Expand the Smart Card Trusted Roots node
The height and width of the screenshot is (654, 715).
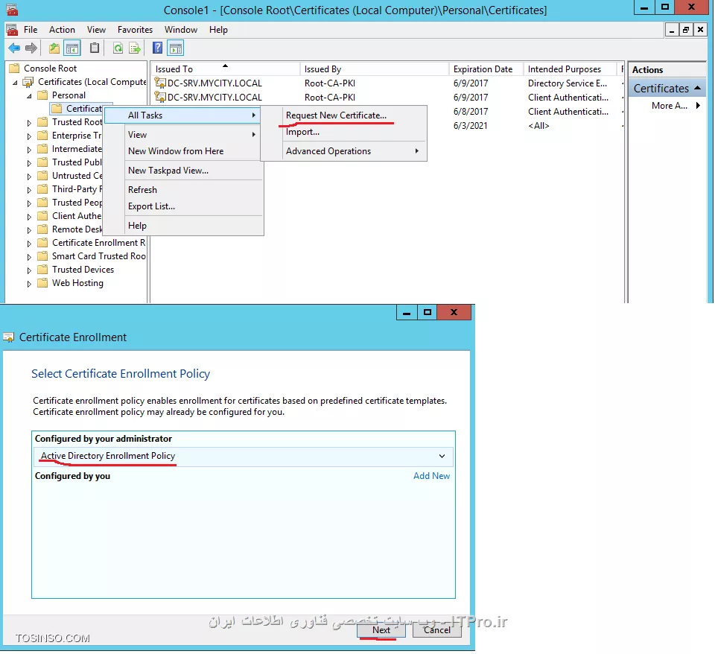point(29,257)
